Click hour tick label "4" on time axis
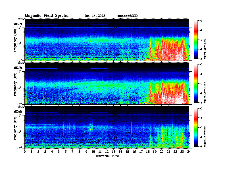 [x=52, y=152]
